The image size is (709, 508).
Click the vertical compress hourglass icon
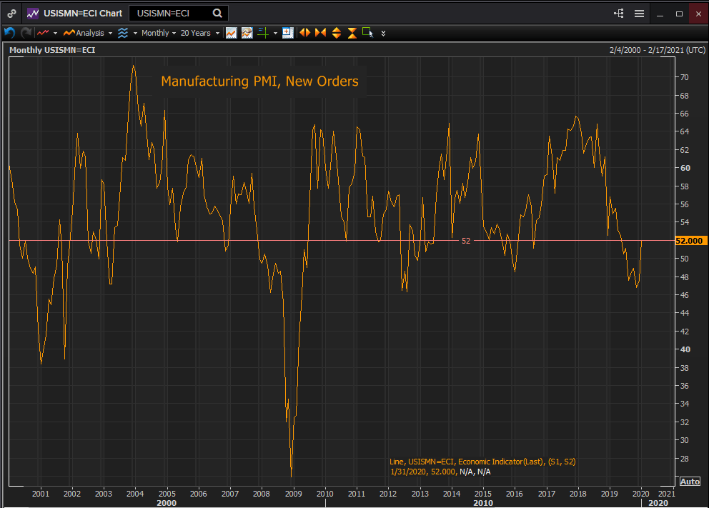pos(352,33)
